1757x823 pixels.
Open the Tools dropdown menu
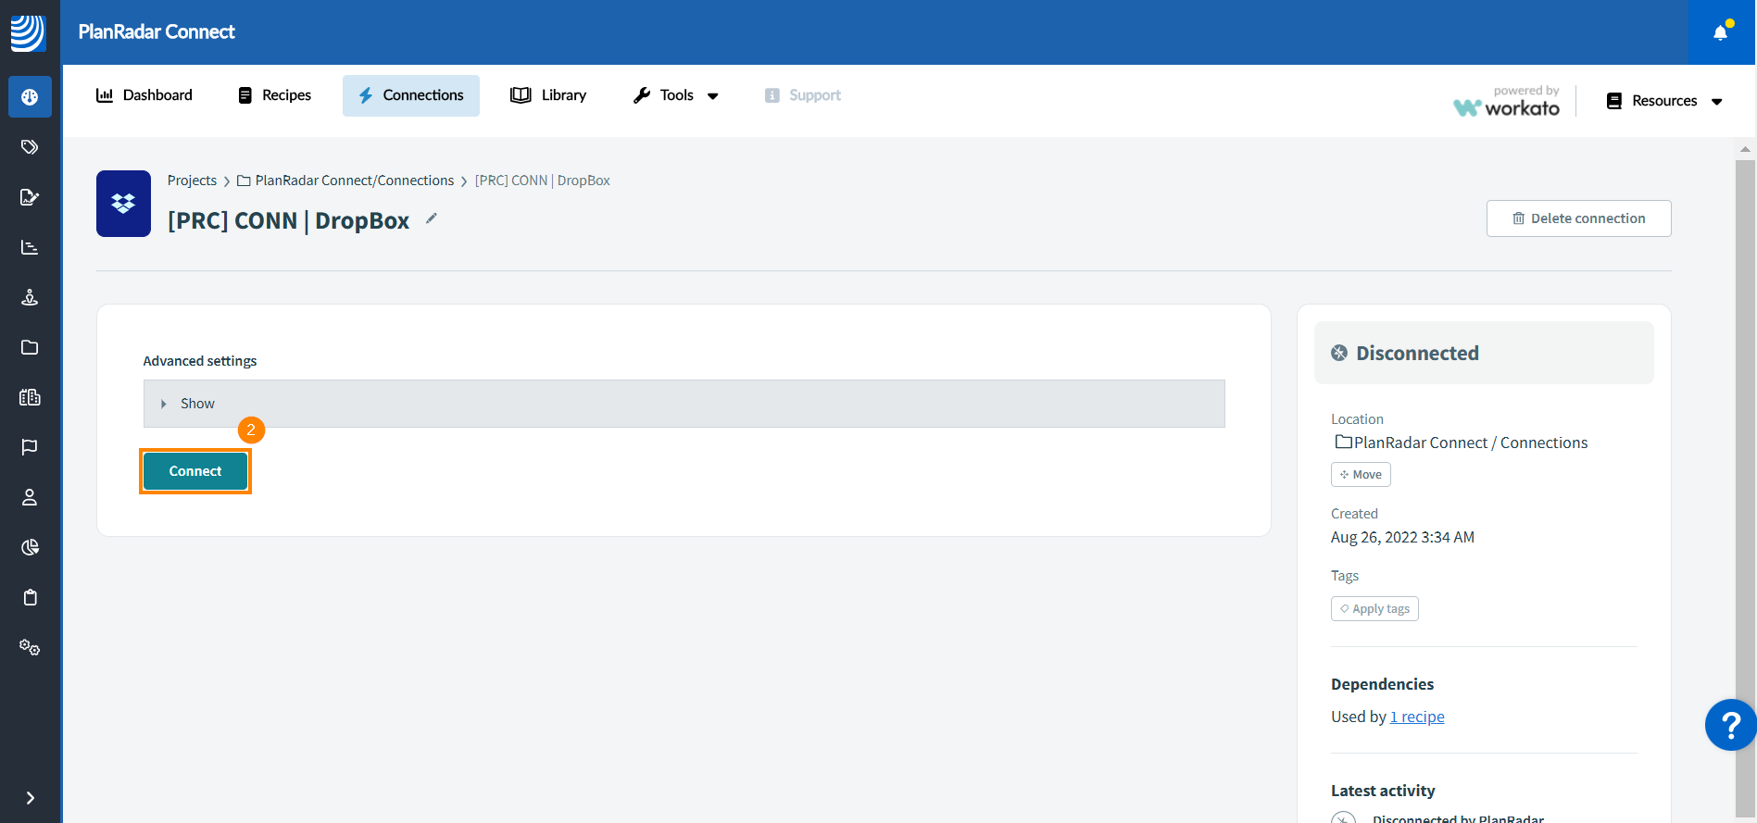pyautogui.click(x=676, y=95)
